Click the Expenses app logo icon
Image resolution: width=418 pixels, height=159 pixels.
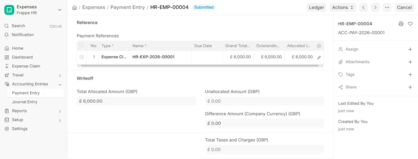[x=9, y=10]
